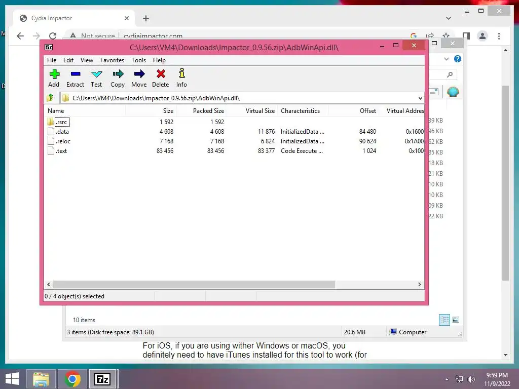Open the File menu
This screenshot has width=519, height=389.
[x=52, y=60]
